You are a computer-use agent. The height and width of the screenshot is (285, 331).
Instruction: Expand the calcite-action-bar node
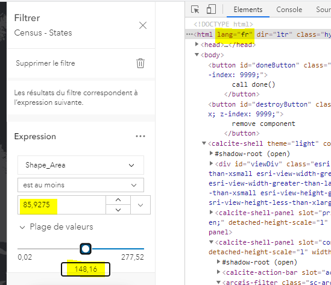coord(218,272)
